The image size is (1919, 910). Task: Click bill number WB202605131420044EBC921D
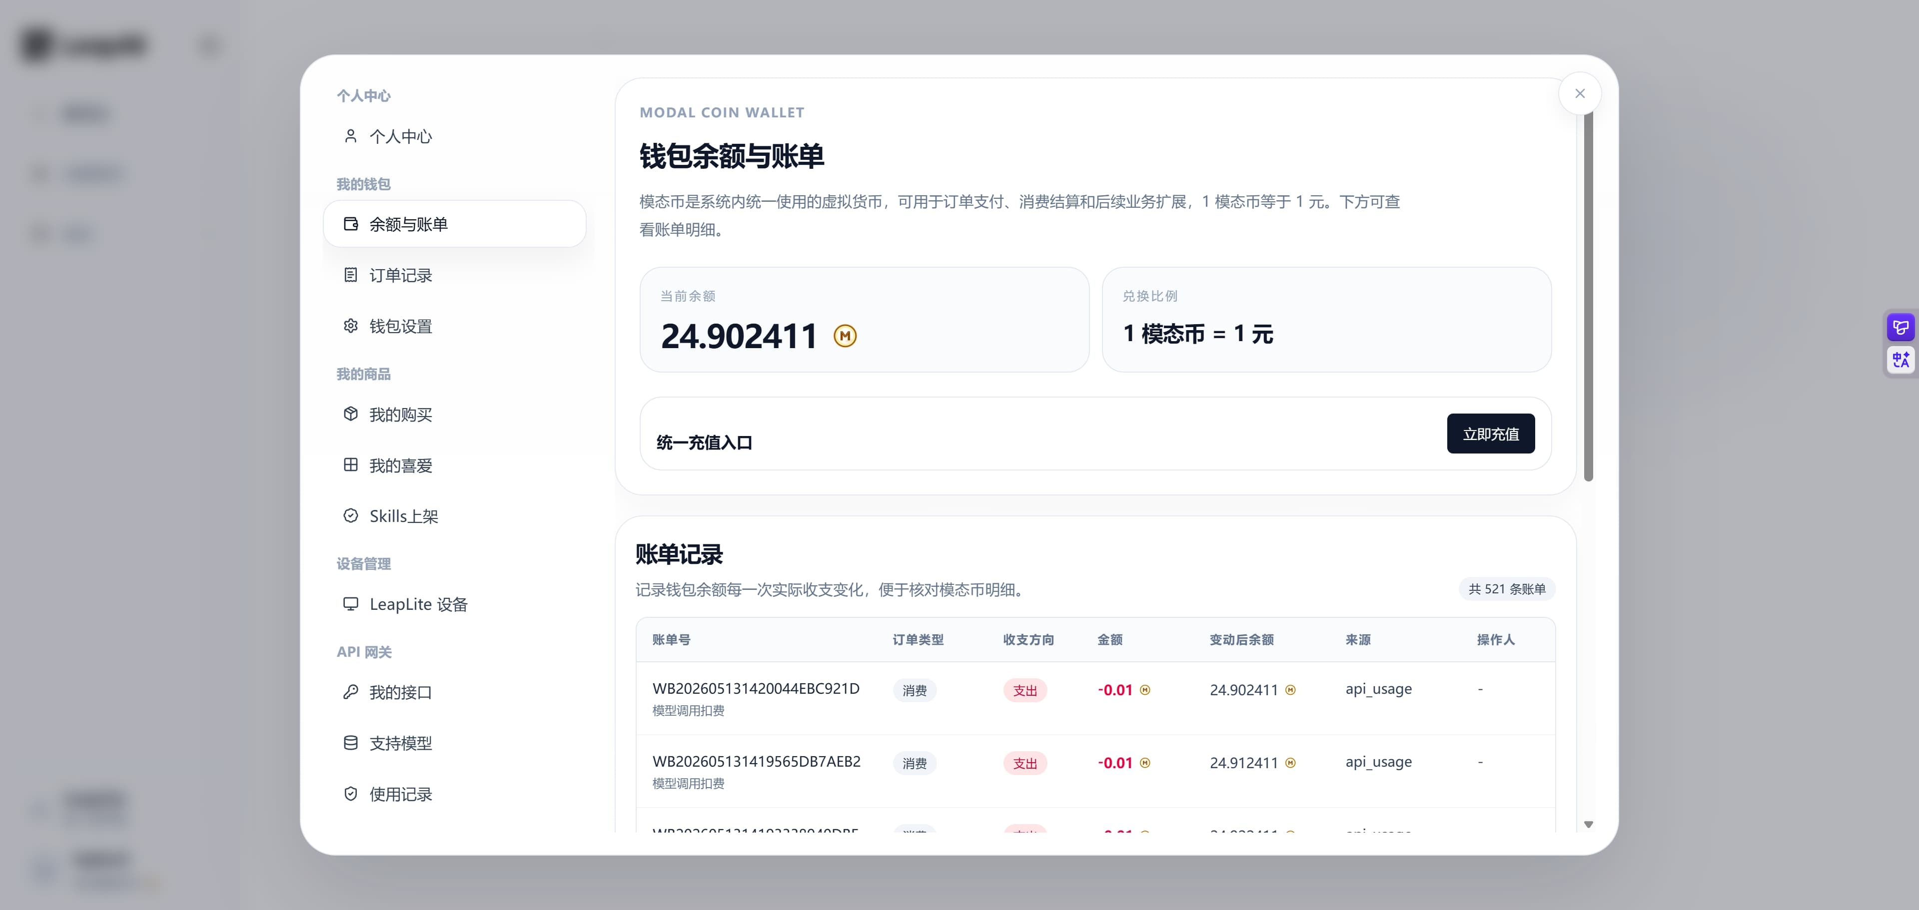[756, 689]
